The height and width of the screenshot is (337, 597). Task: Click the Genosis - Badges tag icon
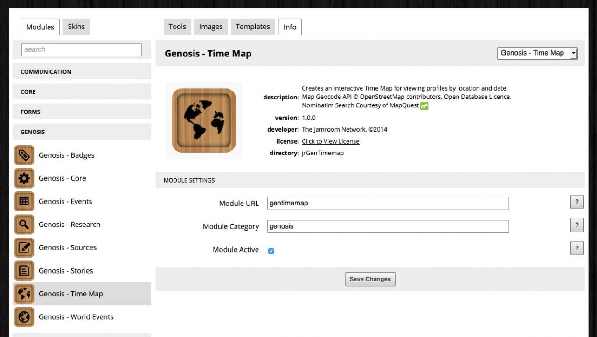24,155
